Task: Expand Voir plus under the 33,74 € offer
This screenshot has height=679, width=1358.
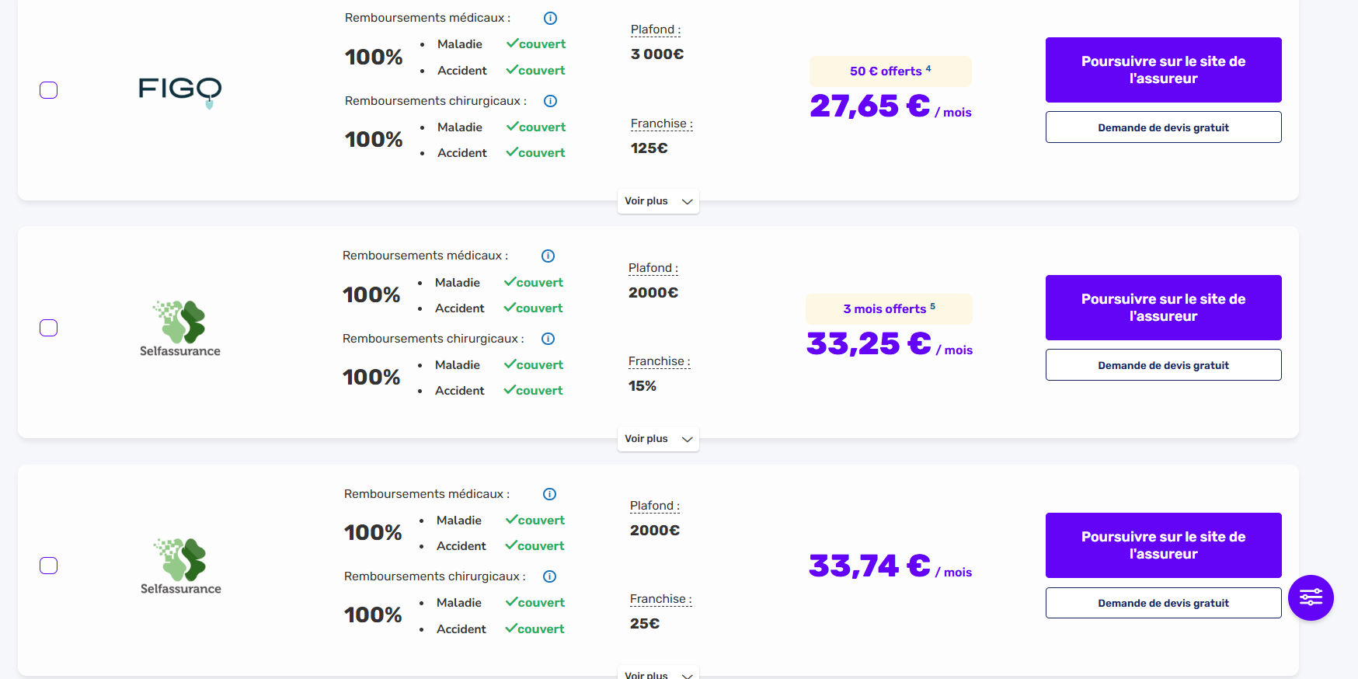Action: (x=657, y=674)
